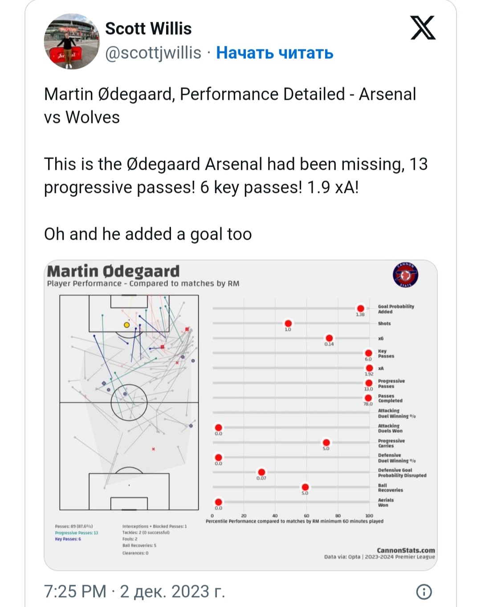Click the Cannon Stats badge logo
The image size is (481, 607).
click(405, 275)
